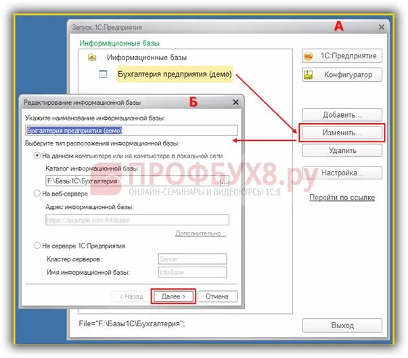408x358 pixels.
Task: Select the На веб-сервере option
Action: tap(37, 194)
